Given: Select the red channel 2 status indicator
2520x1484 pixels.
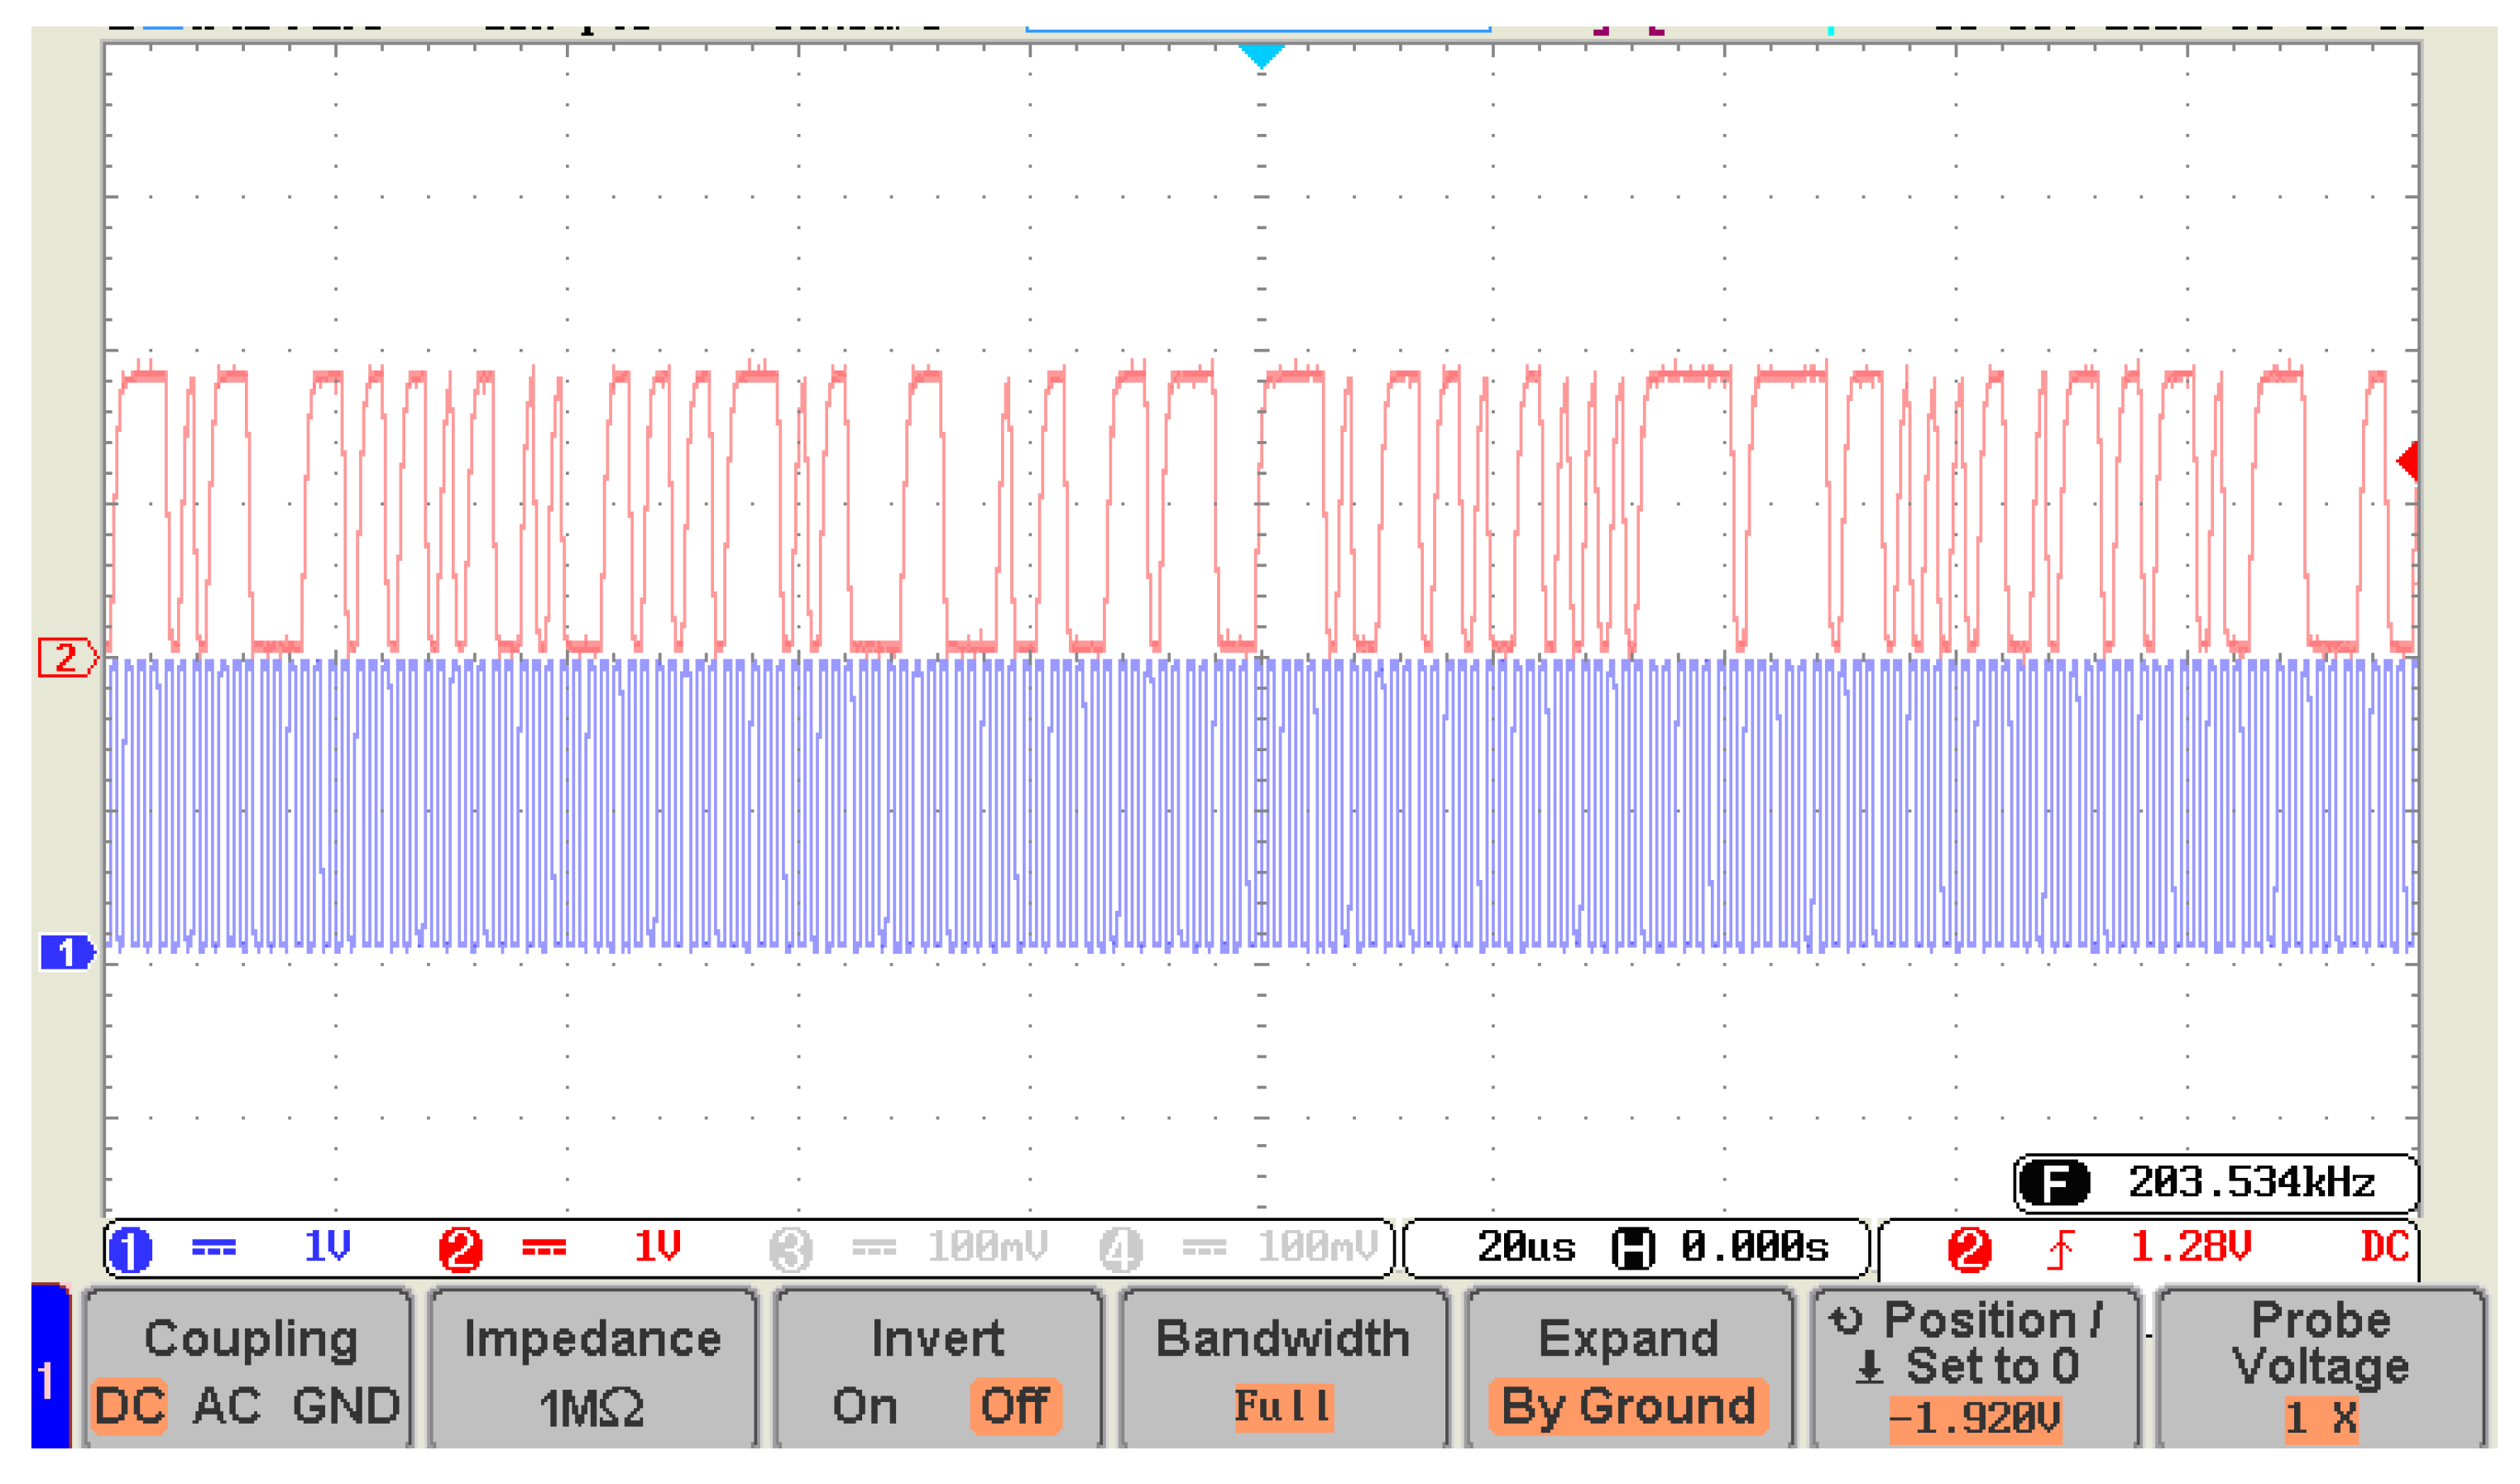Looking at the screenshot, I should click(x=460, y=1250).
